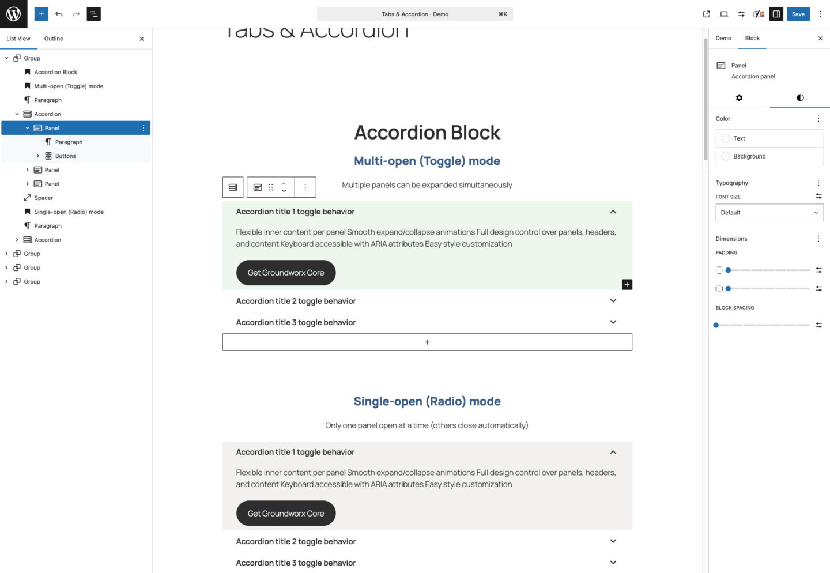The image size is (830, 573).
Task: Switch to the Styles tab in block settings
Action: pos(799,98)
